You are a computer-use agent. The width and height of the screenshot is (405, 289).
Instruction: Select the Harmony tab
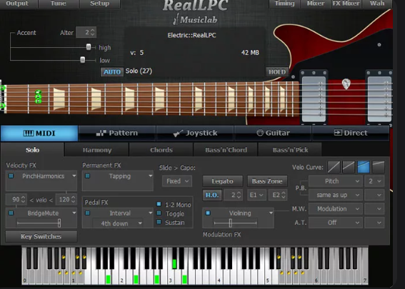point(97,150)
